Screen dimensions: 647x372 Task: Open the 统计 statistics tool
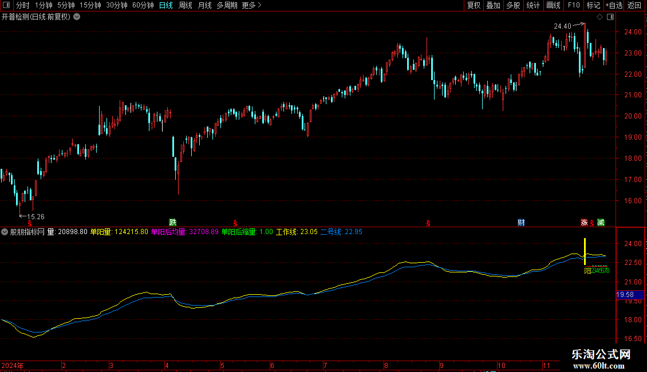coord(532,5)
